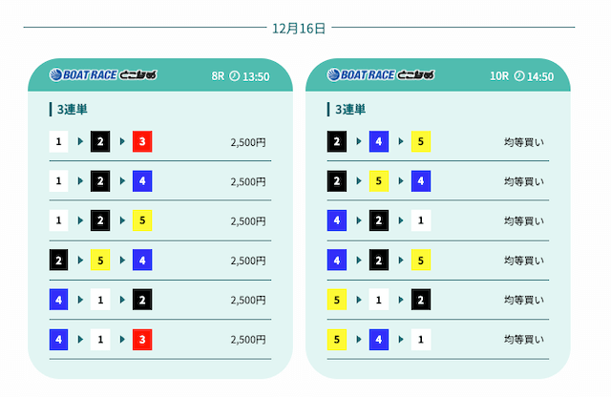This screenshot has height=397, width=611.
Task: Click white number 1 in 10R 4-2-1 row
Action: [420, 220]
